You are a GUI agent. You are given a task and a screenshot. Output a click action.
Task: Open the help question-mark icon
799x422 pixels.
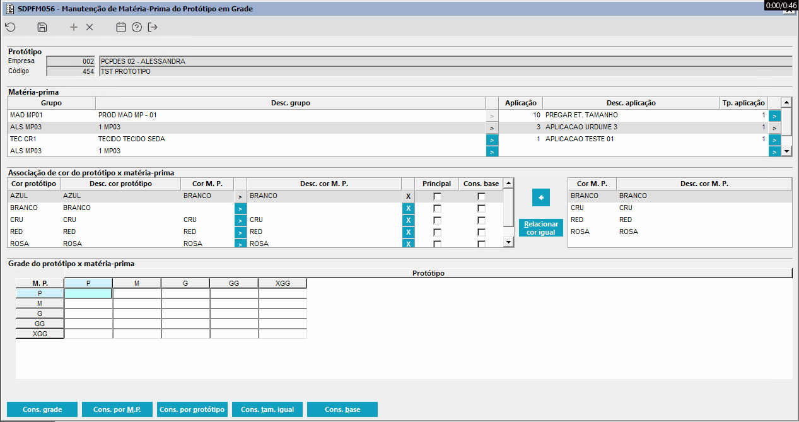click(137, 27)
